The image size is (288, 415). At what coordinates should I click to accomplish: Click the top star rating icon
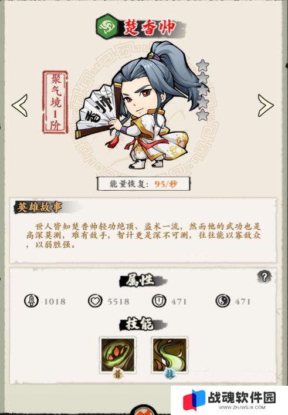(203, 65)
